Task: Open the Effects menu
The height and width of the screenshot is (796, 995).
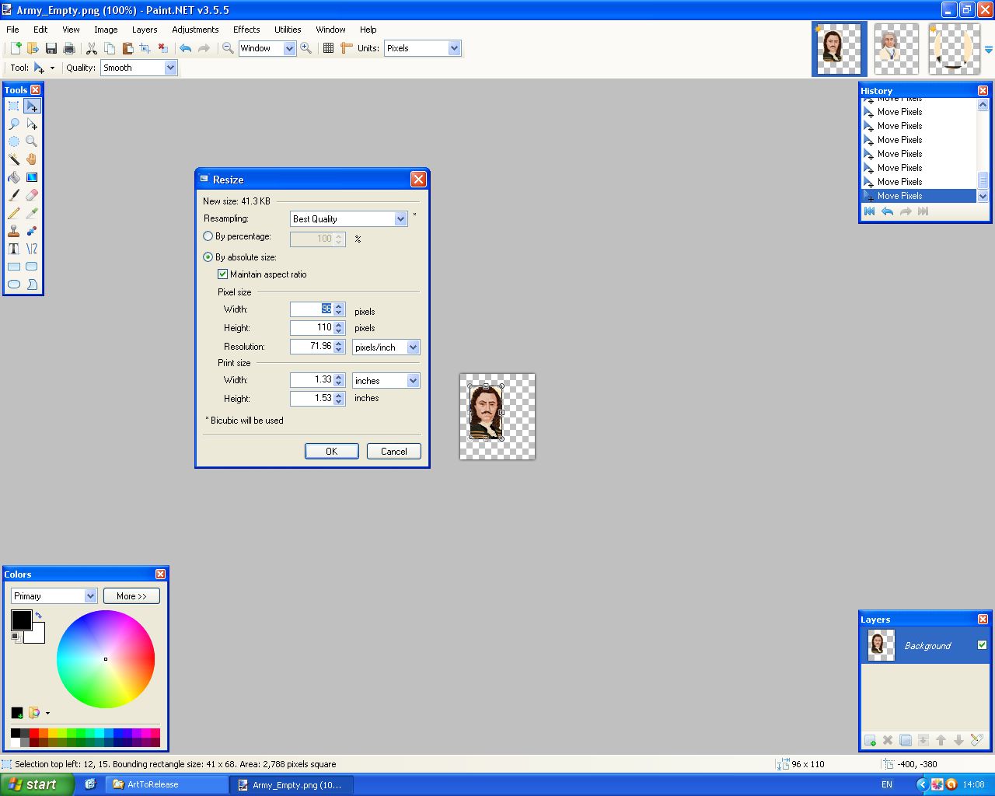Action: (246, 30)
